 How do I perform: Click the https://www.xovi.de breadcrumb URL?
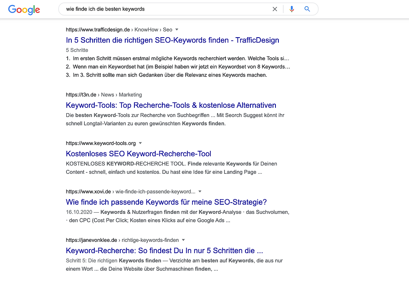[88, 191]
